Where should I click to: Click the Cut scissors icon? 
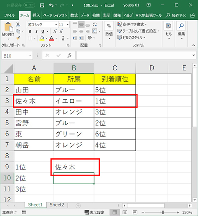pos(18,24)
